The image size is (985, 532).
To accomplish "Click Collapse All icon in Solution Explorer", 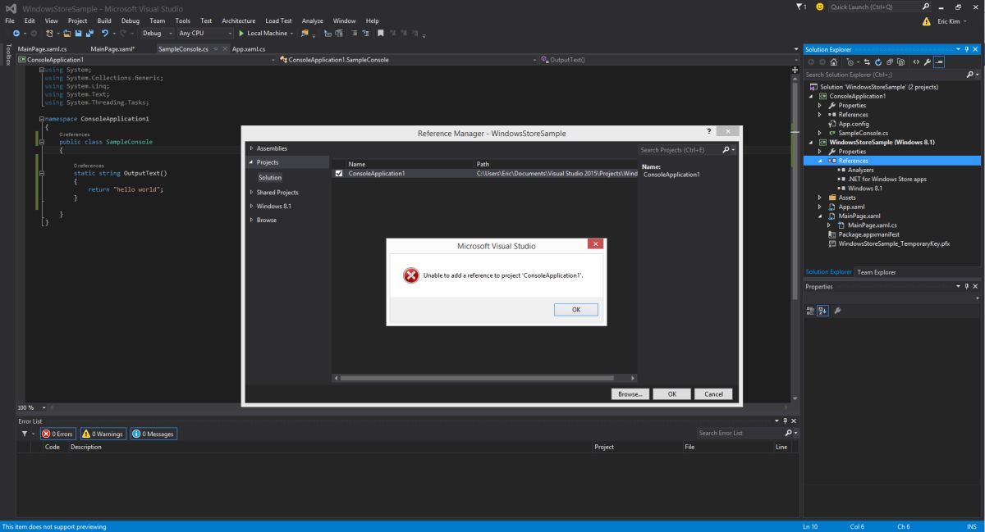I will click(890, 61).
